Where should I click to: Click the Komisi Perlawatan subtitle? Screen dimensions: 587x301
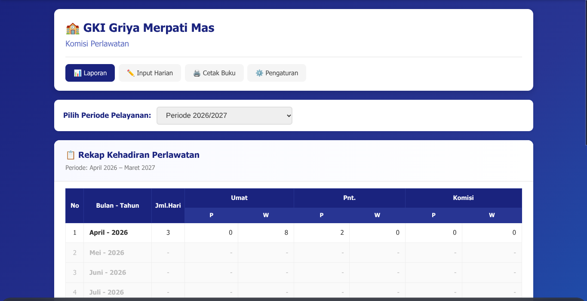click(x=97, y=44)
